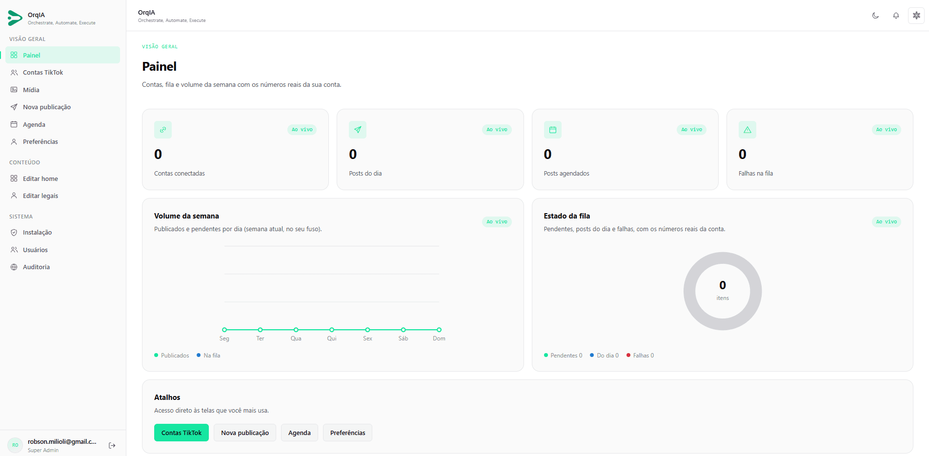Click the OrqIA logo icon
Viewport: 929px width, 456px height.
pos(15,18)
